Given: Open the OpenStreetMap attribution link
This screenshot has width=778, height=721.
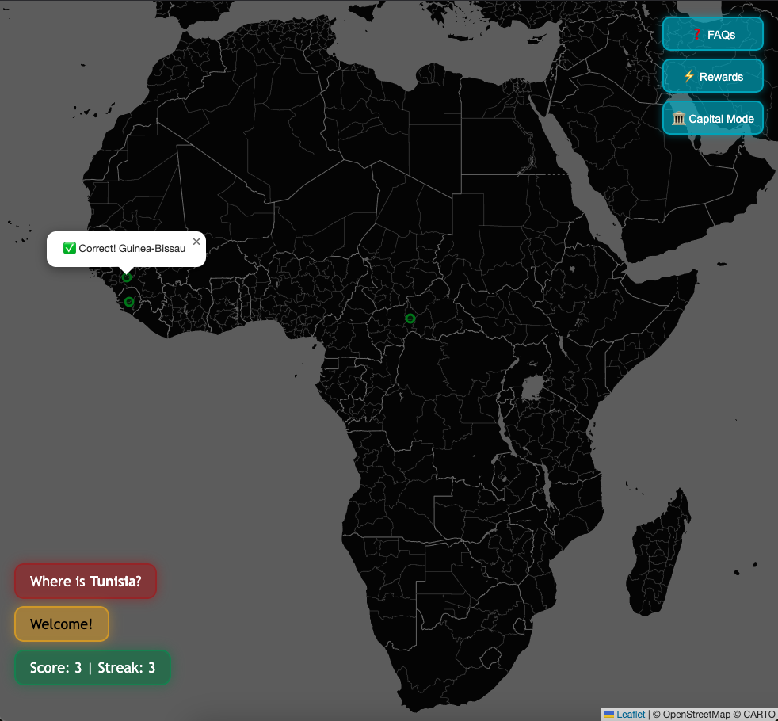Looking at the screenshot, I should 696,715.
